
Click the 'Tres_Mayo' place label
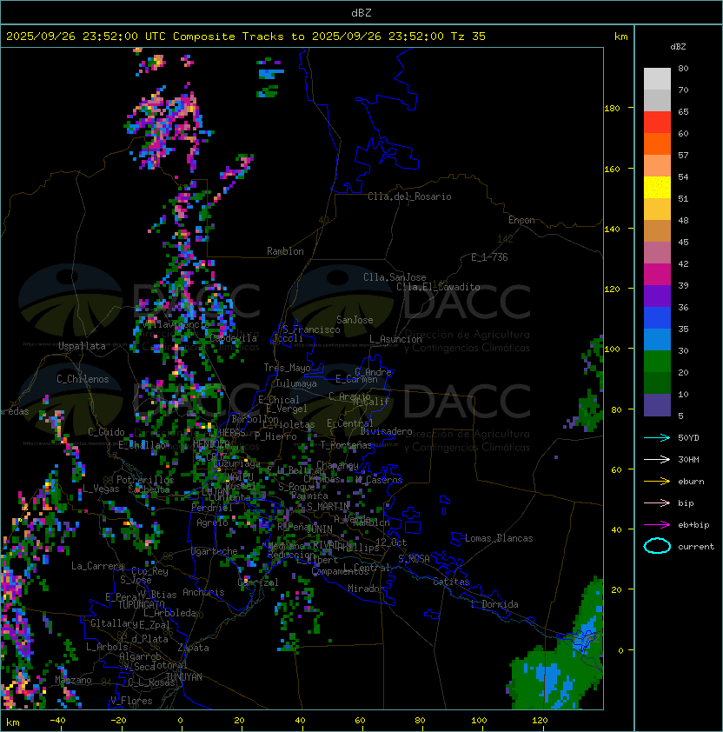287,368
